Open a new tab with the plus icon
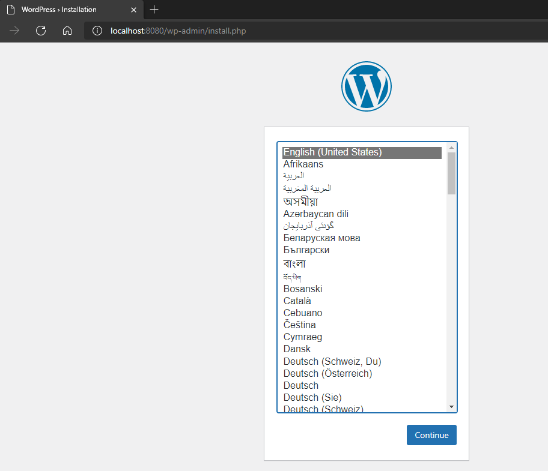Screen dimensions: 548x471 [x=154, y=10]
